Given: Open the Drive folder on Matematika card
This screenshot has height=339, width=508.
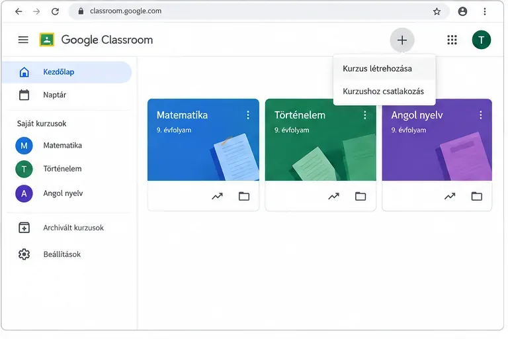Looking at the screenshot, I should (x=244, y=196).
